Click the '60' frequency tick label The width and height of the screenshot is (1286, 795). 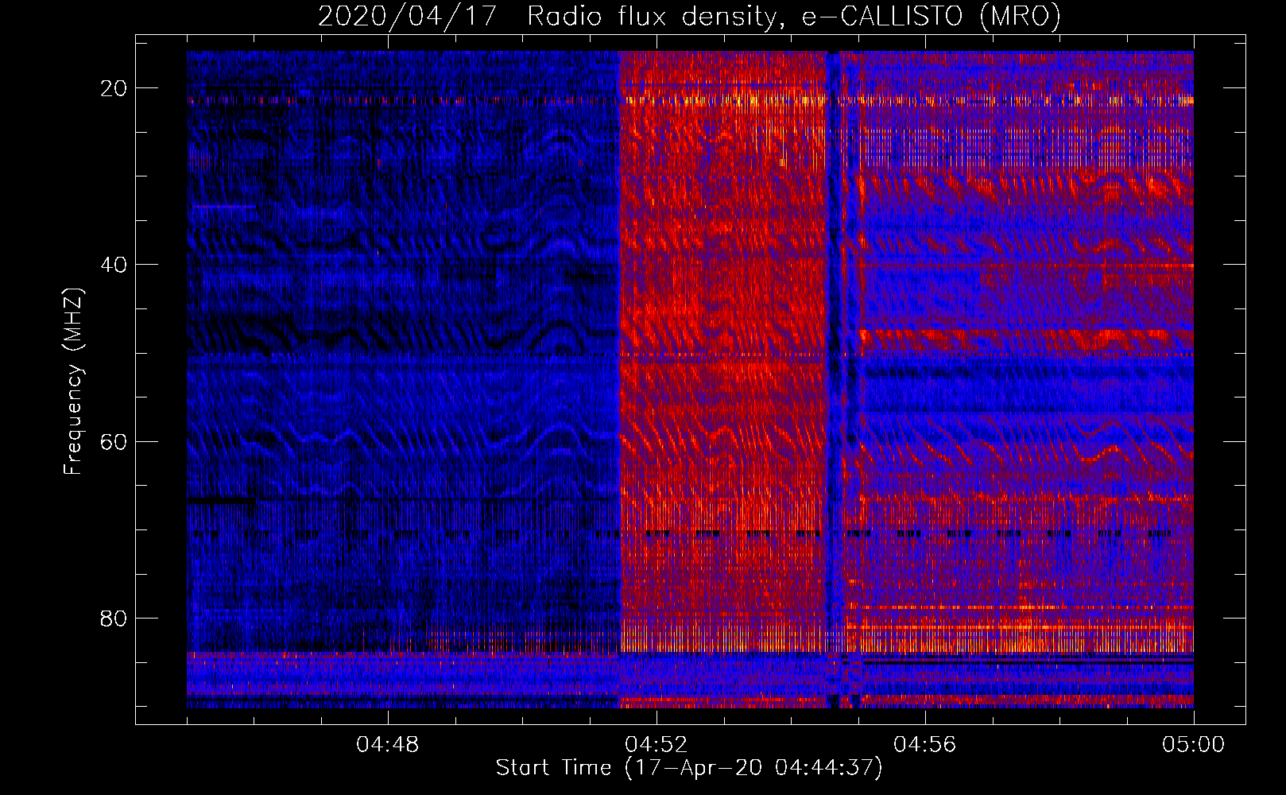click(x=114, y=441)
